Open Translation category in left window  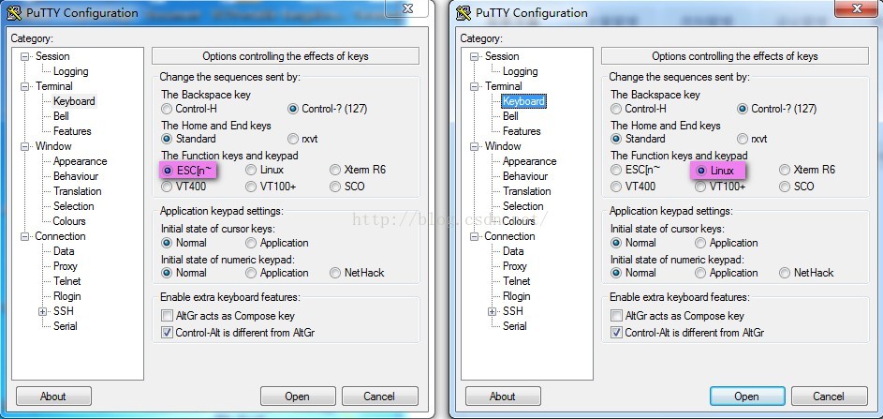(77, 191)
